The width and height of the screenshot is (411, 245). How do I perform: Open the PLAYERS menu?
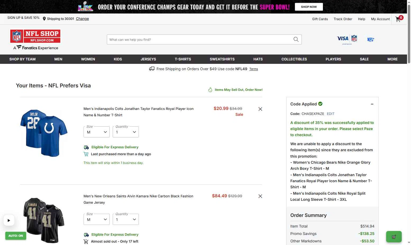(x=333, y=59)
